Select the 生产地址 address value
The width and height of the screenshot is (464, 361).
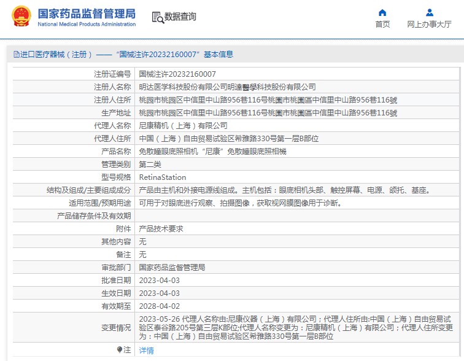point(268,113)
